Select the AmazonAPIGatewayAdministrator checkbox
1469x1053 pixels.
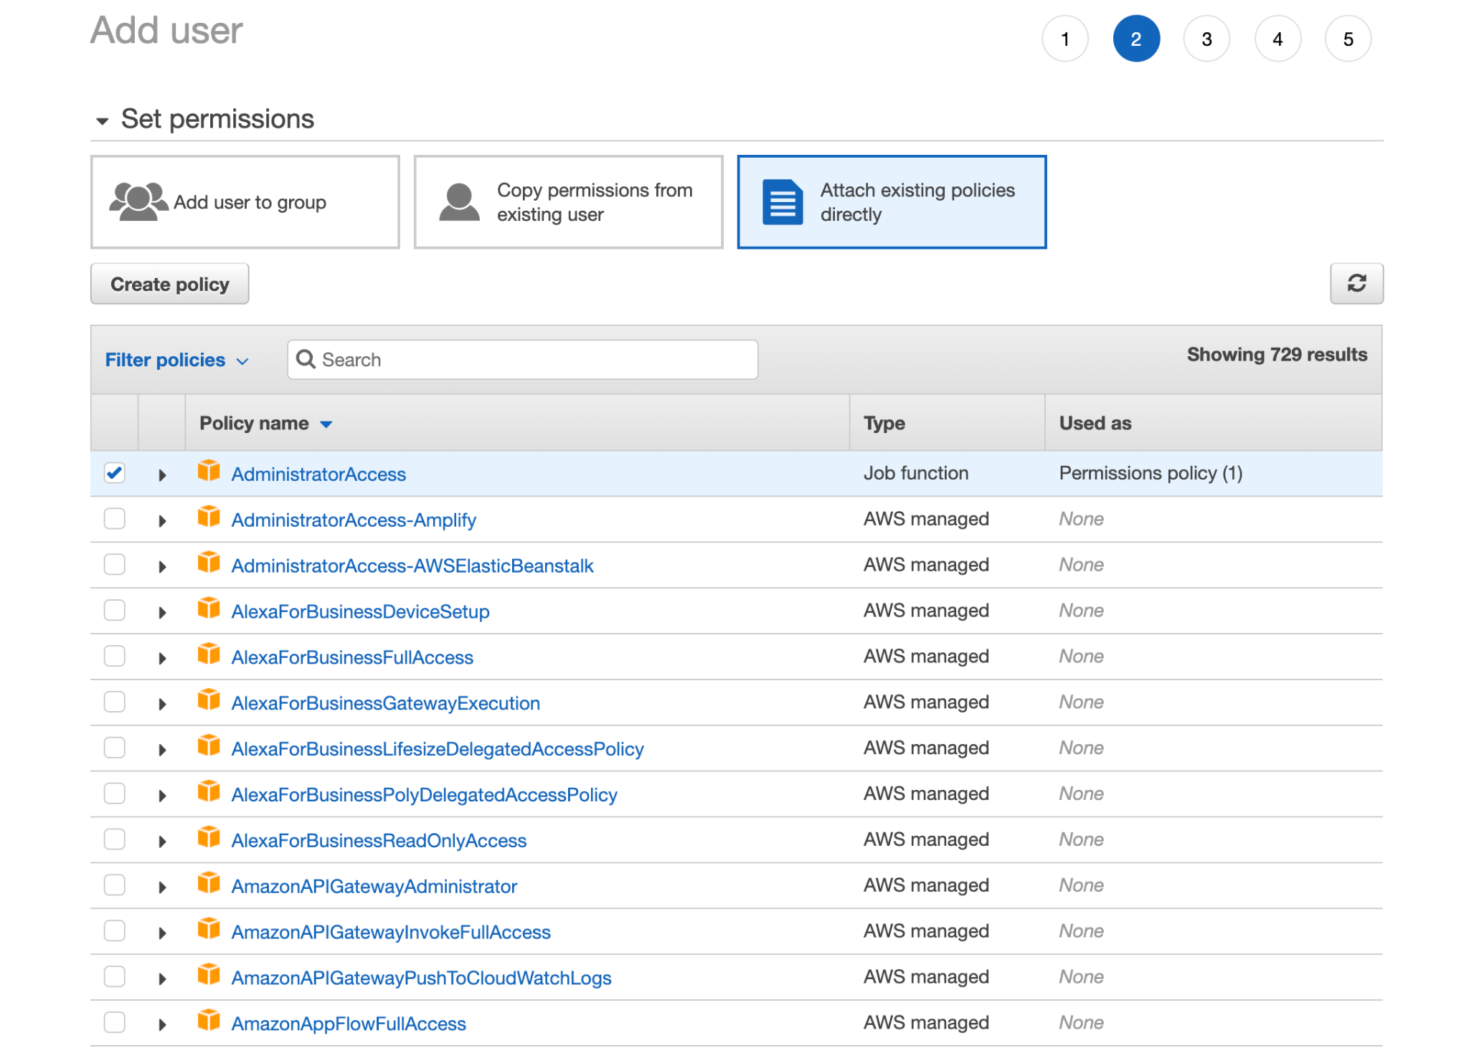pos(115,886)
